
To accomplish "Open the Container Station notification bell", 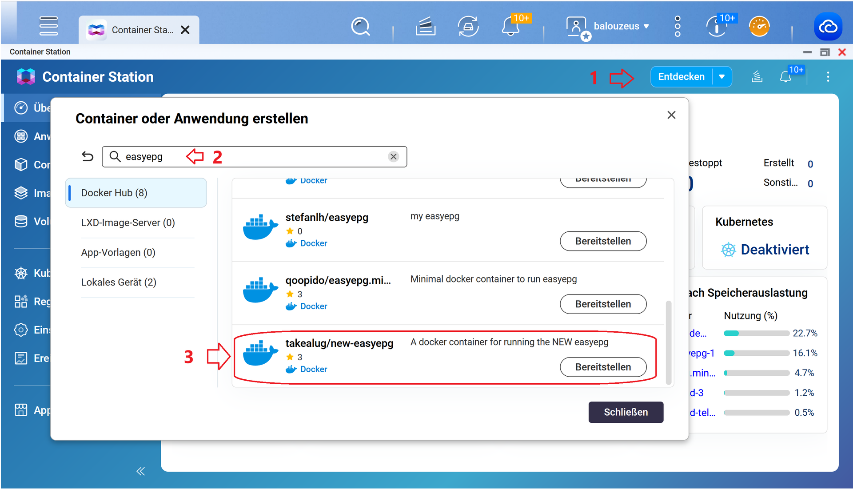I will [x=785, y=77].
